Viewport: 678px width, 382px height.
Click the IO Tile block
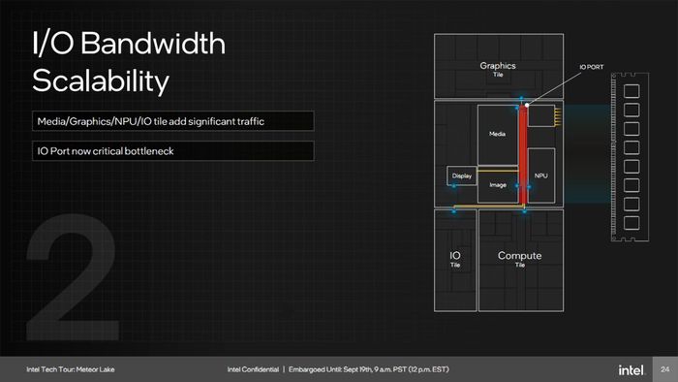click(455, 260)
